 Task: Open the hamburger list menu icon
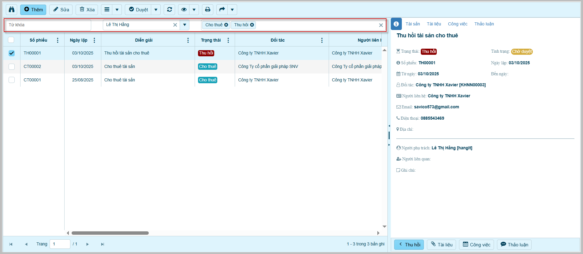click(x=107, y=9)
